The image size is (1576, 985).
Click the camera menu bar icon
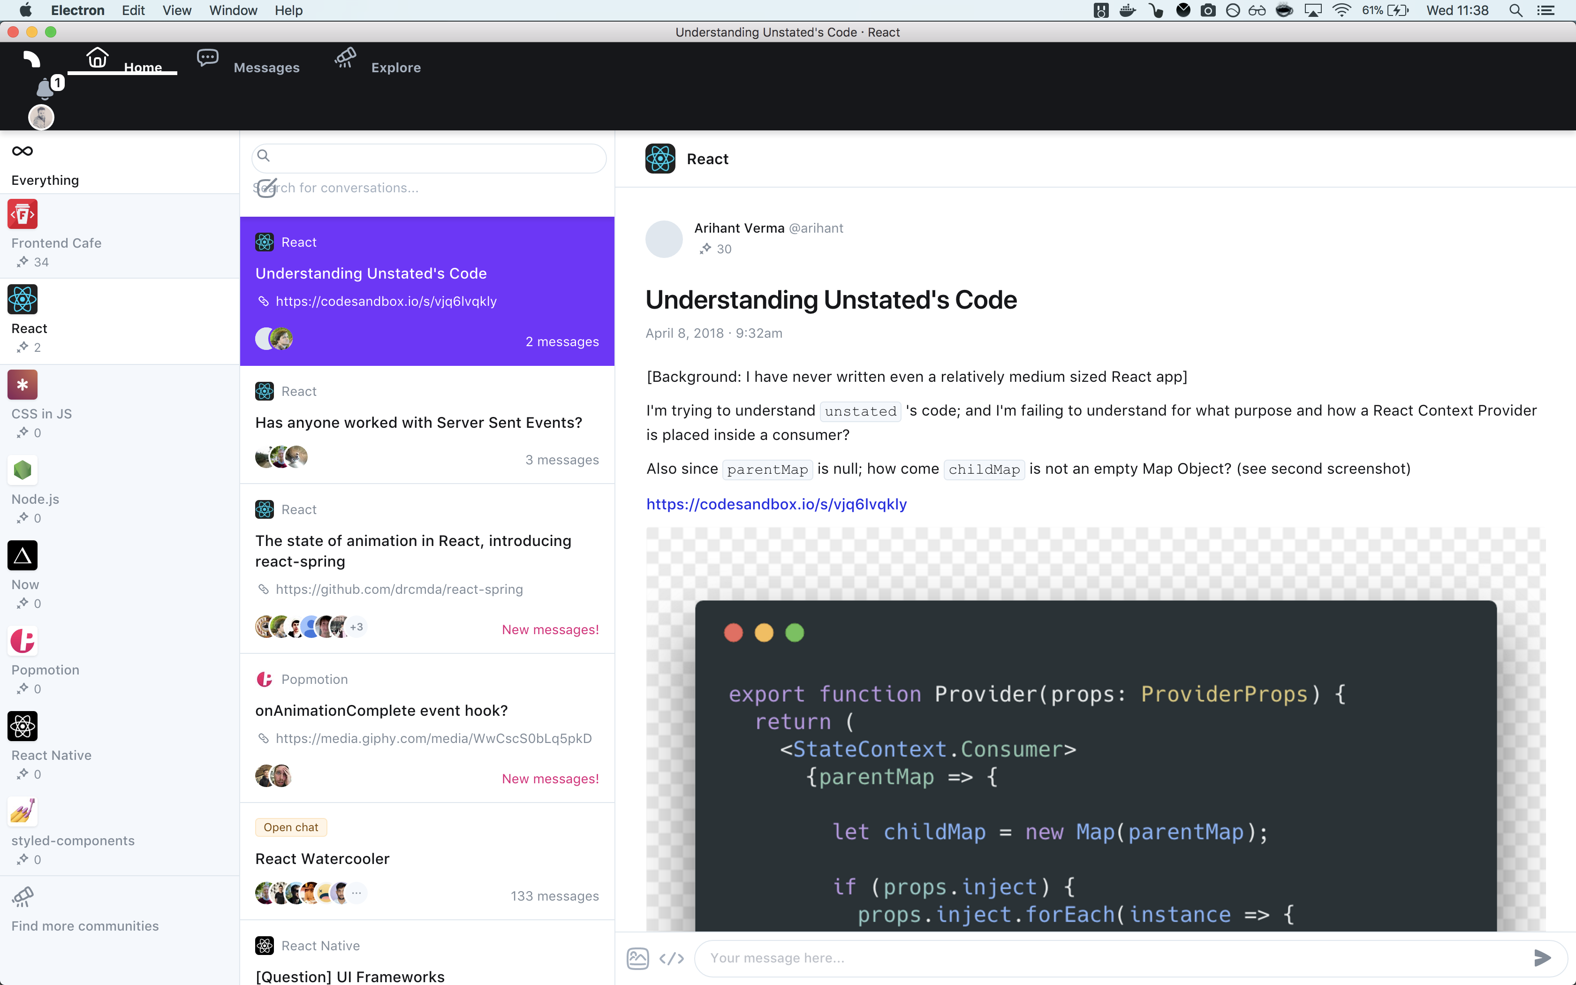[1208, 10]
